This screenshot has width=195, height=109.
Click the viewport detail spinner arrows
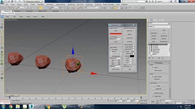(x=134, y=45)
